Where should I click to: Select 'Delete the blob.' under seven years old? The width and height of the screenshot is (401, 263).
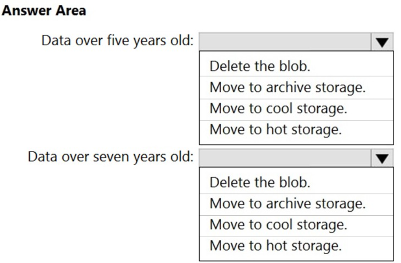click(x=260, y=182)
